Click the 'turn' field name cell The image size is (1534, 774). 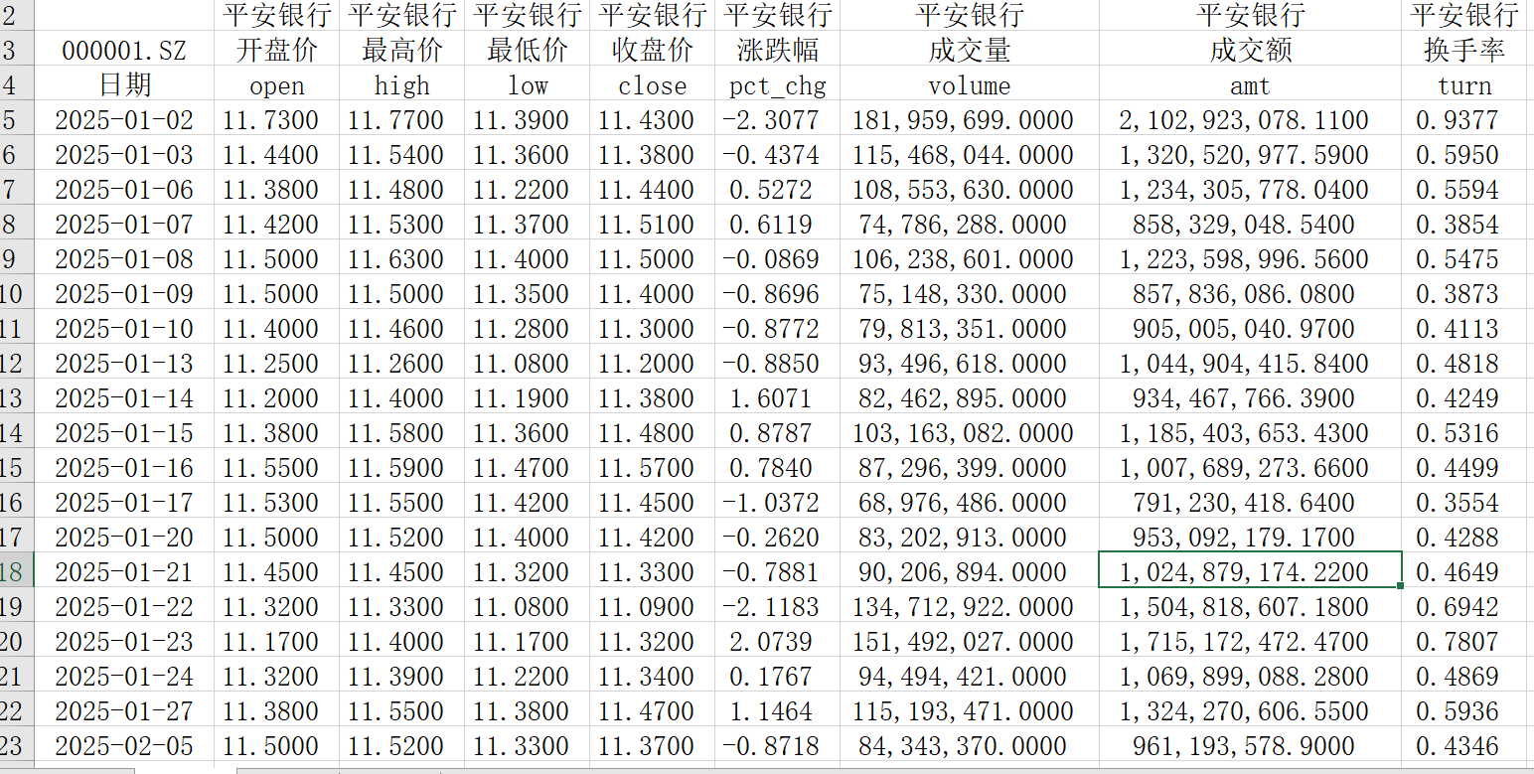click(1464, 84)
